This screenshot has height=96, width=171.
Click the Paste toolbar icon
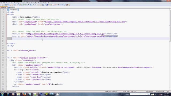[21, 5]
